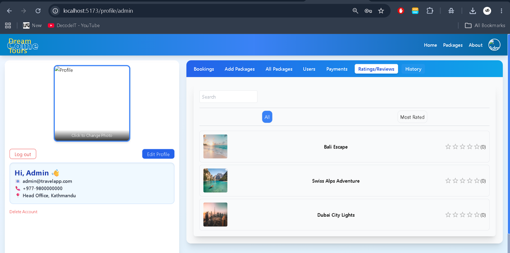Switch to the Users tab
This screenshot has height=253, width=510.
[309, 69]
